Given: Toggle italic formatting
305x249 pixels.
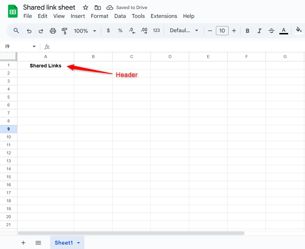Looking at the screenshot, I should [x=259, y=31].
